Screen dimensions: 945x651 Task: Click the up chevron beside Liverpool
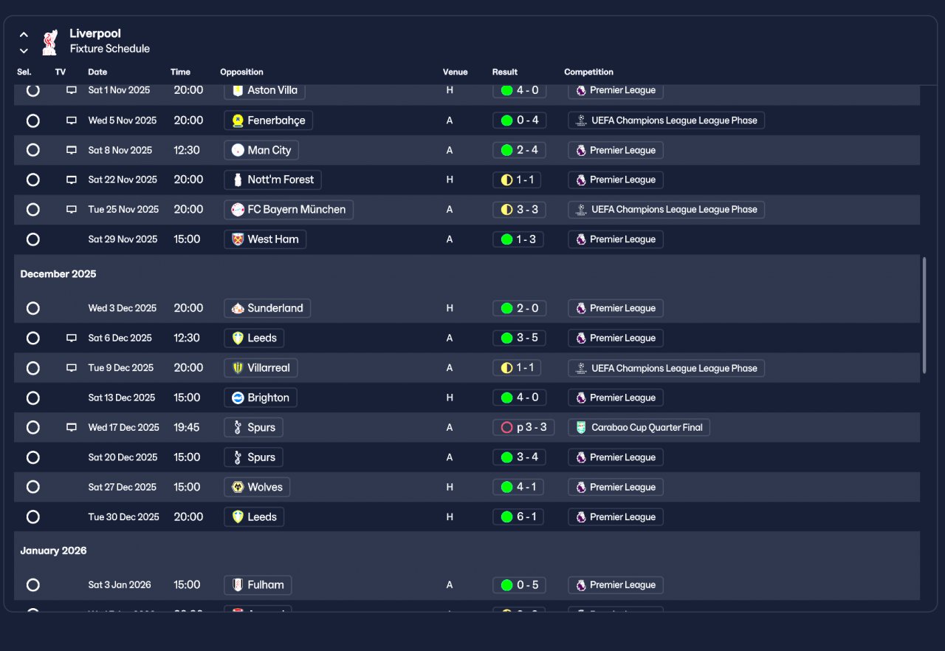24,34
